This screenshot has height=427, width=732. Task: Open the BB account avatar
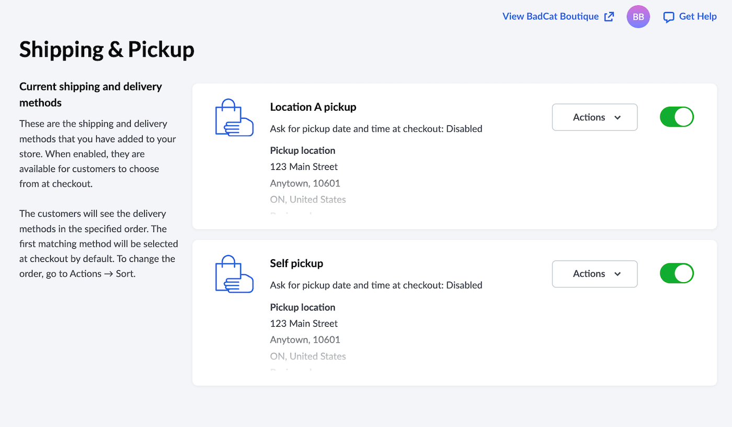(x=638, y=17)
